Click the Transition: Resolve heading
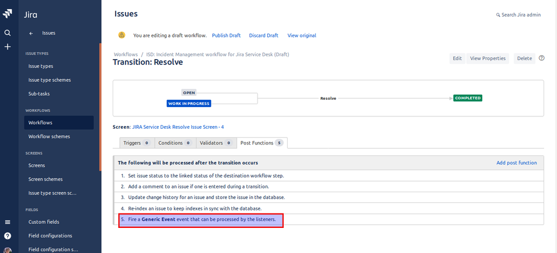This screenshot has width=557, height=253. pyautogui.click(x=148, y=62)
